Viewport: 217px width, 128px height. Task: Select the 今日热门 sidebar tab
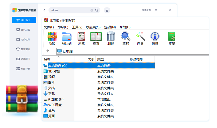click(x=24, y=20)
